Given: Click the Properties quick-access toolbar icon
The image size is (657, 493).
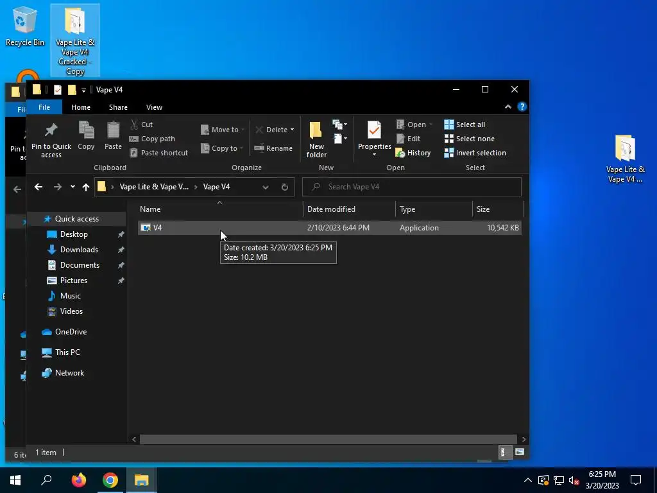Looking at the screenshot, I should 58,90.
